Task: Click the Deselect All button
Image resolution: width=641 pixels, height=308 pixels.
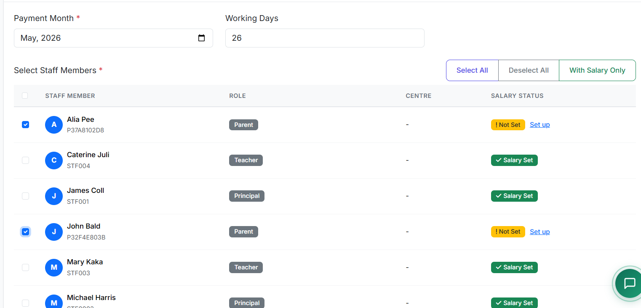Action: coord(529,70)
